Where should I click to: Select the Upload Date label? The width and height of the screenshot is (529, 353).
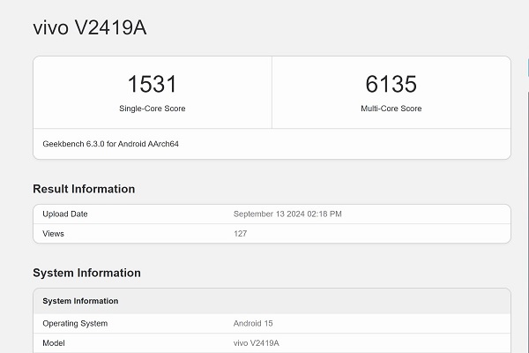(x=65, y=214)
